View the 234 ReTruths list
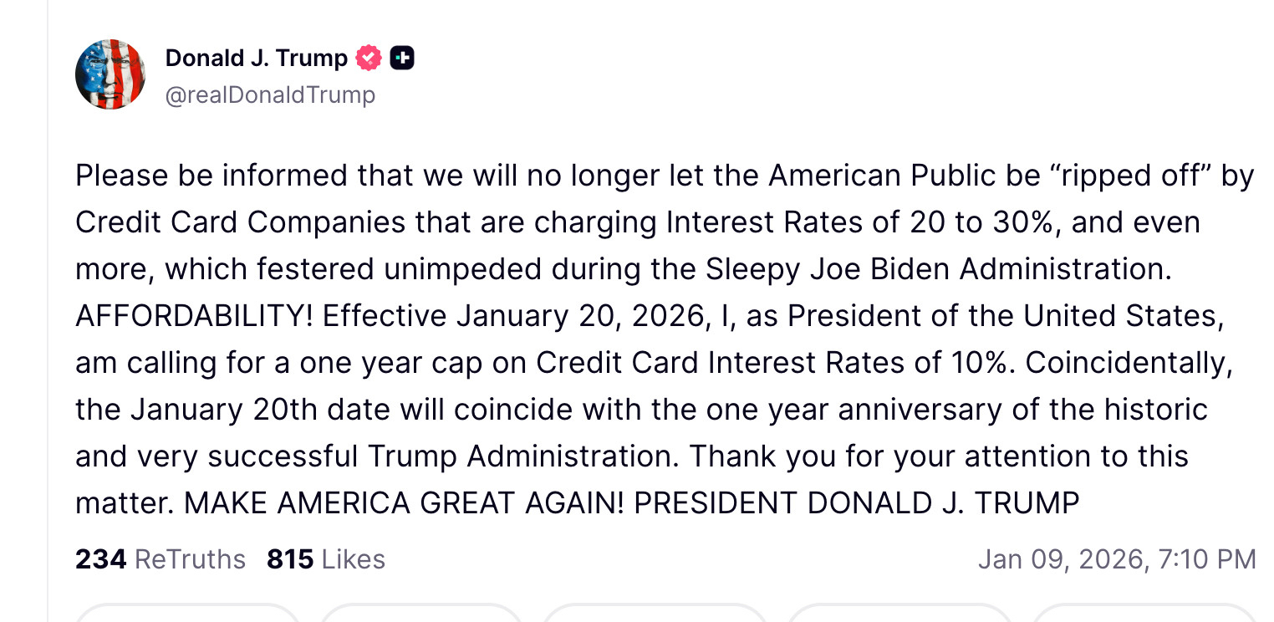 point(161,559)
